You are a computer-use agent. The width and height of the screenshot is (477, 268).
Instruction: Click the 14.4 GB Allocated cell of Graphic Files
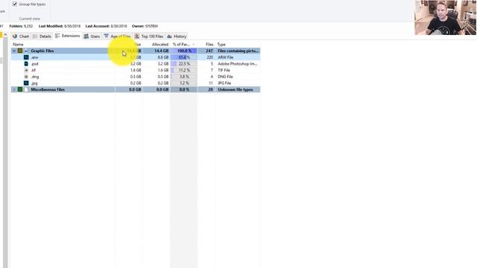point(161,51)
